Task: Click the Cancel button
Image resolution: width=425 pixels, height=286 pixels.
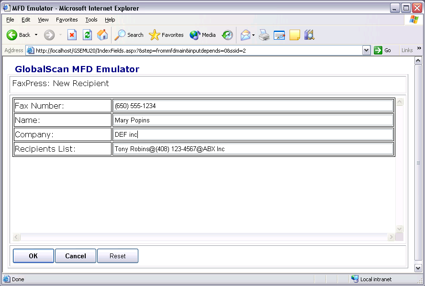Action: (x=76, y=256)
